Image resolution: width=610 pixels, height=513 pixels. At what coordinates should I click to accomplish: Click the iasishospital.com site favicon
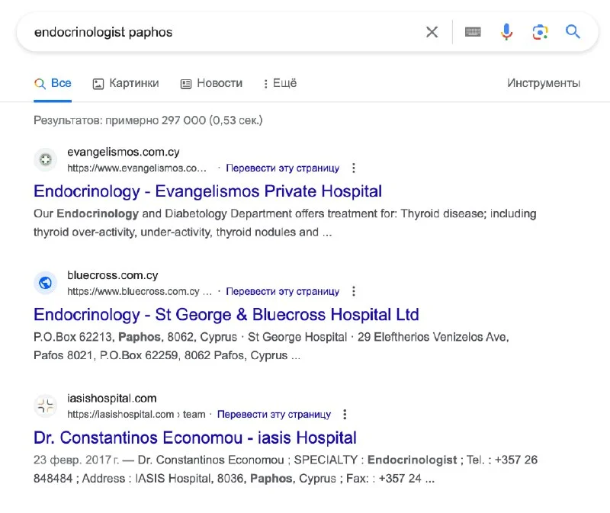click(46, 406)
